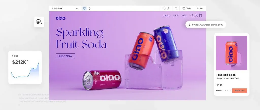Open the Tools menu
Screen dimensions: 260x110
coord(187,8)
